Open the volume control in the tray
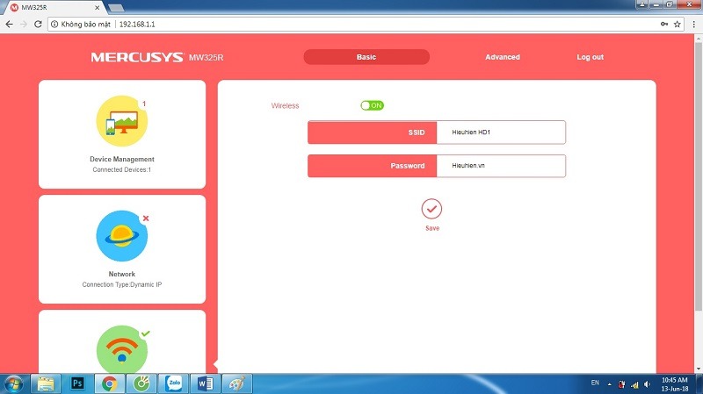The height and width of the screenshot is (394, 703). pos(647,384)
